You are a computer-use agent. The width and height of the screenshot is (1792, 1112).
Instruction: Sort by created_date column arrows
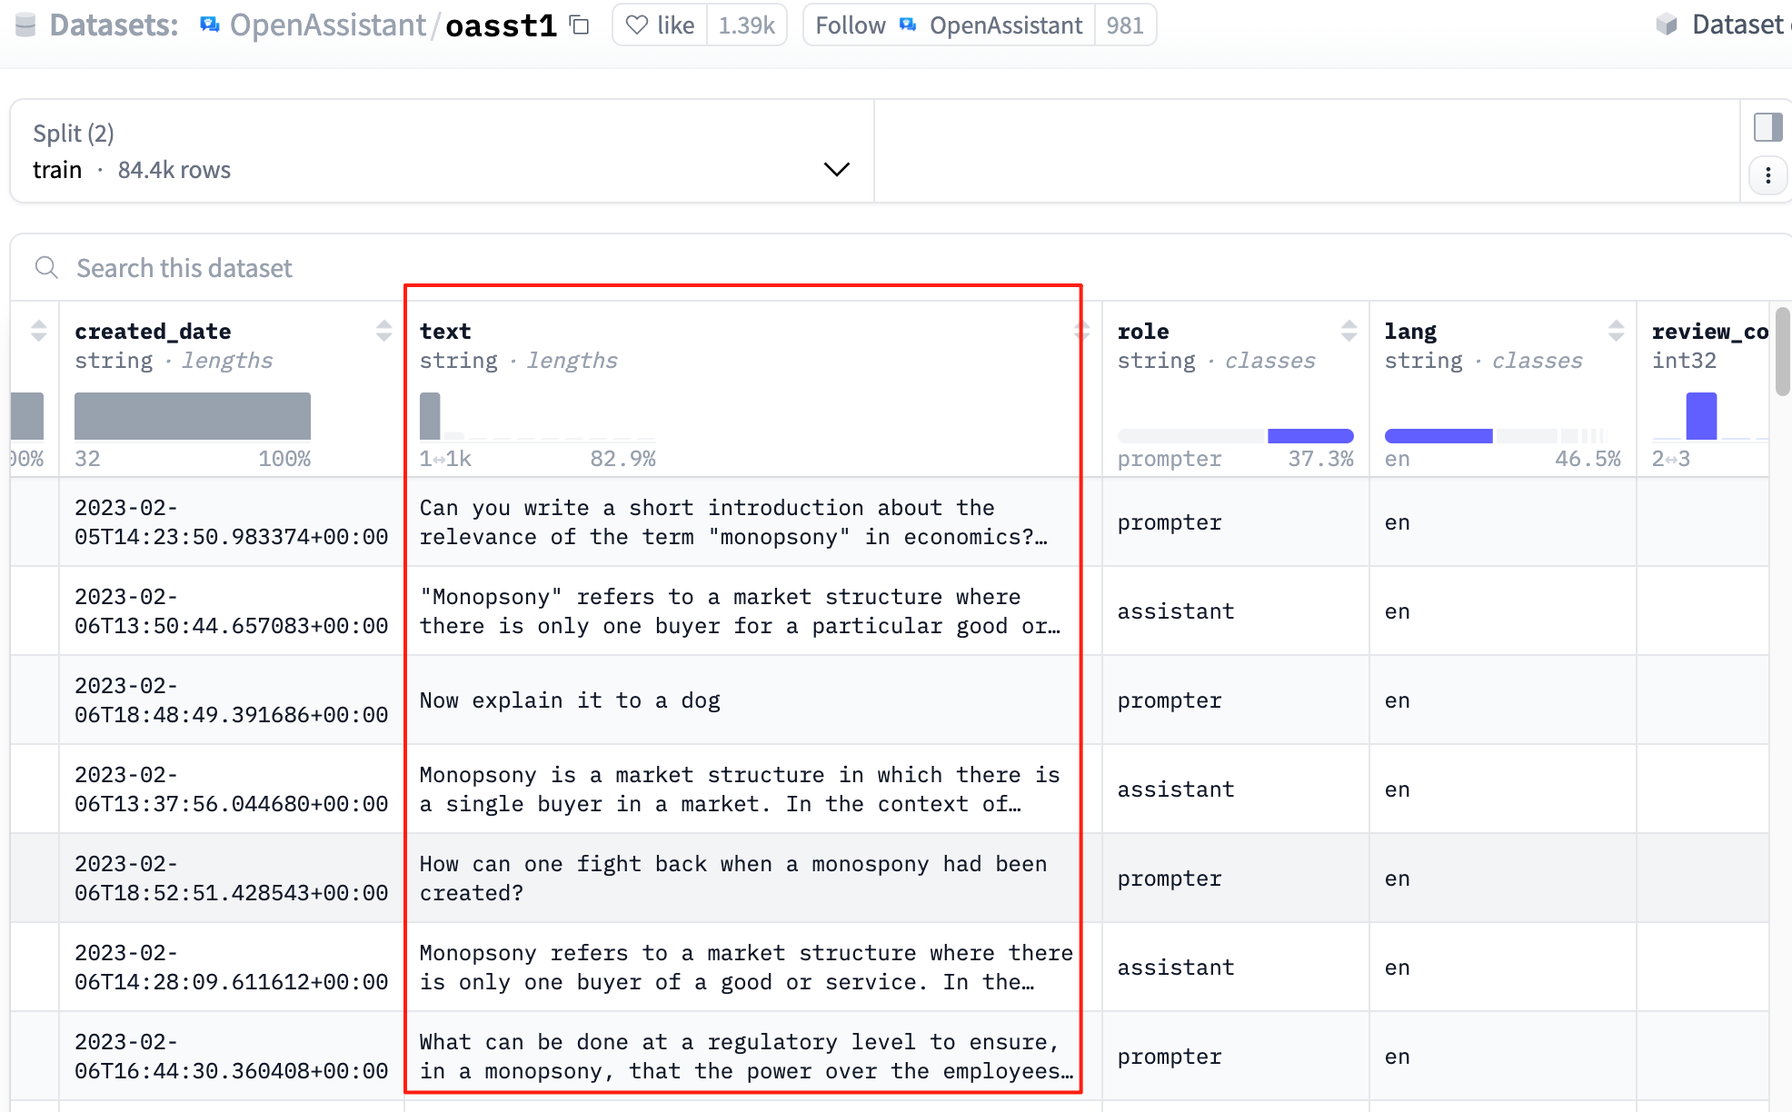[384, 331]
